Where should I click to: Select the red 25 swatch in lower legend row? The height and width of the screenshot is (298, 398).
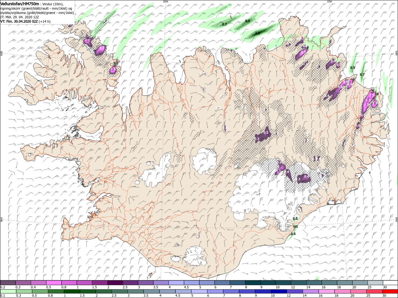point(374,291)
